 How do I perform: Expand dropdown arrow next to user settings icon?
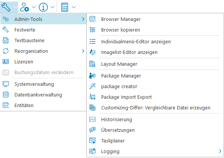[x=34, y=7]
